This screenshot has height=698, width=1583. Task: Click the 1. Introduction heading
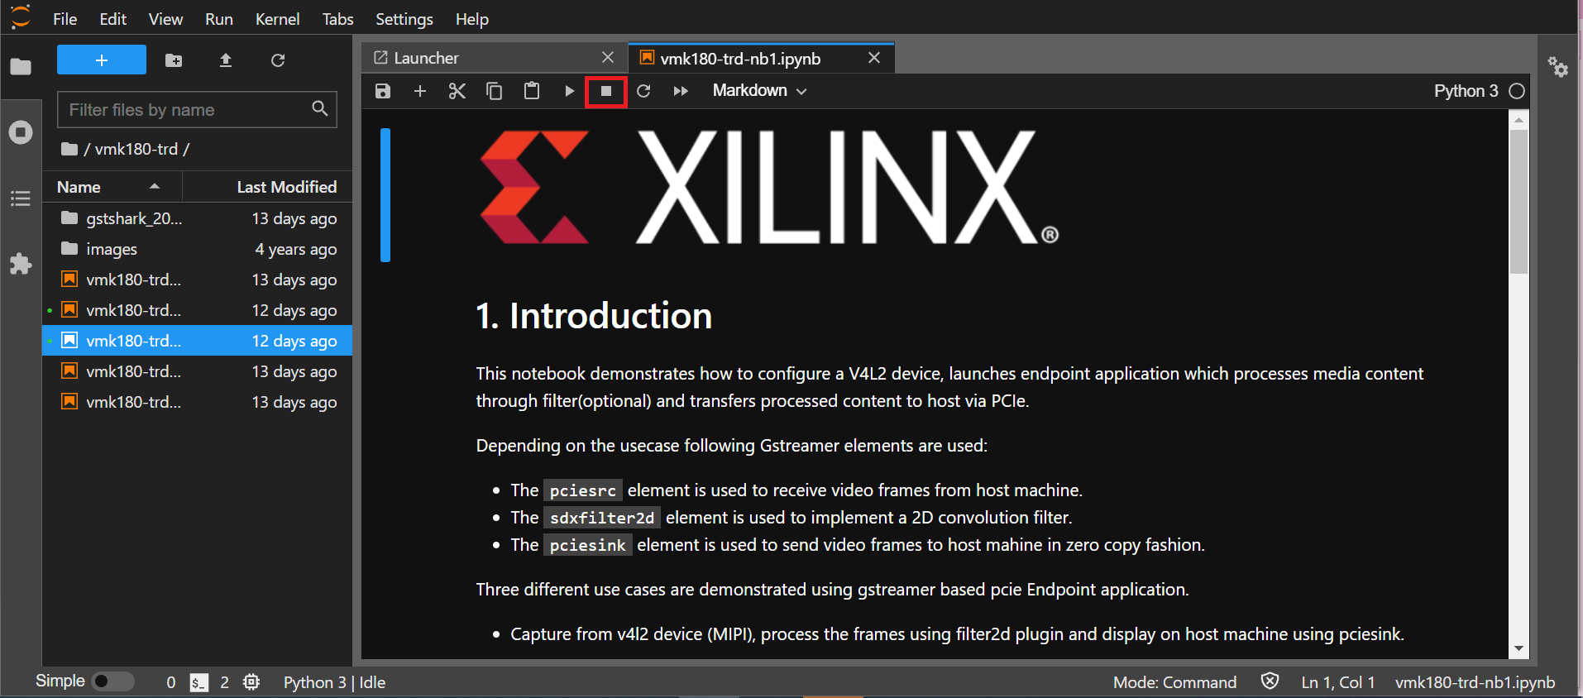click(x=594, y=316)
